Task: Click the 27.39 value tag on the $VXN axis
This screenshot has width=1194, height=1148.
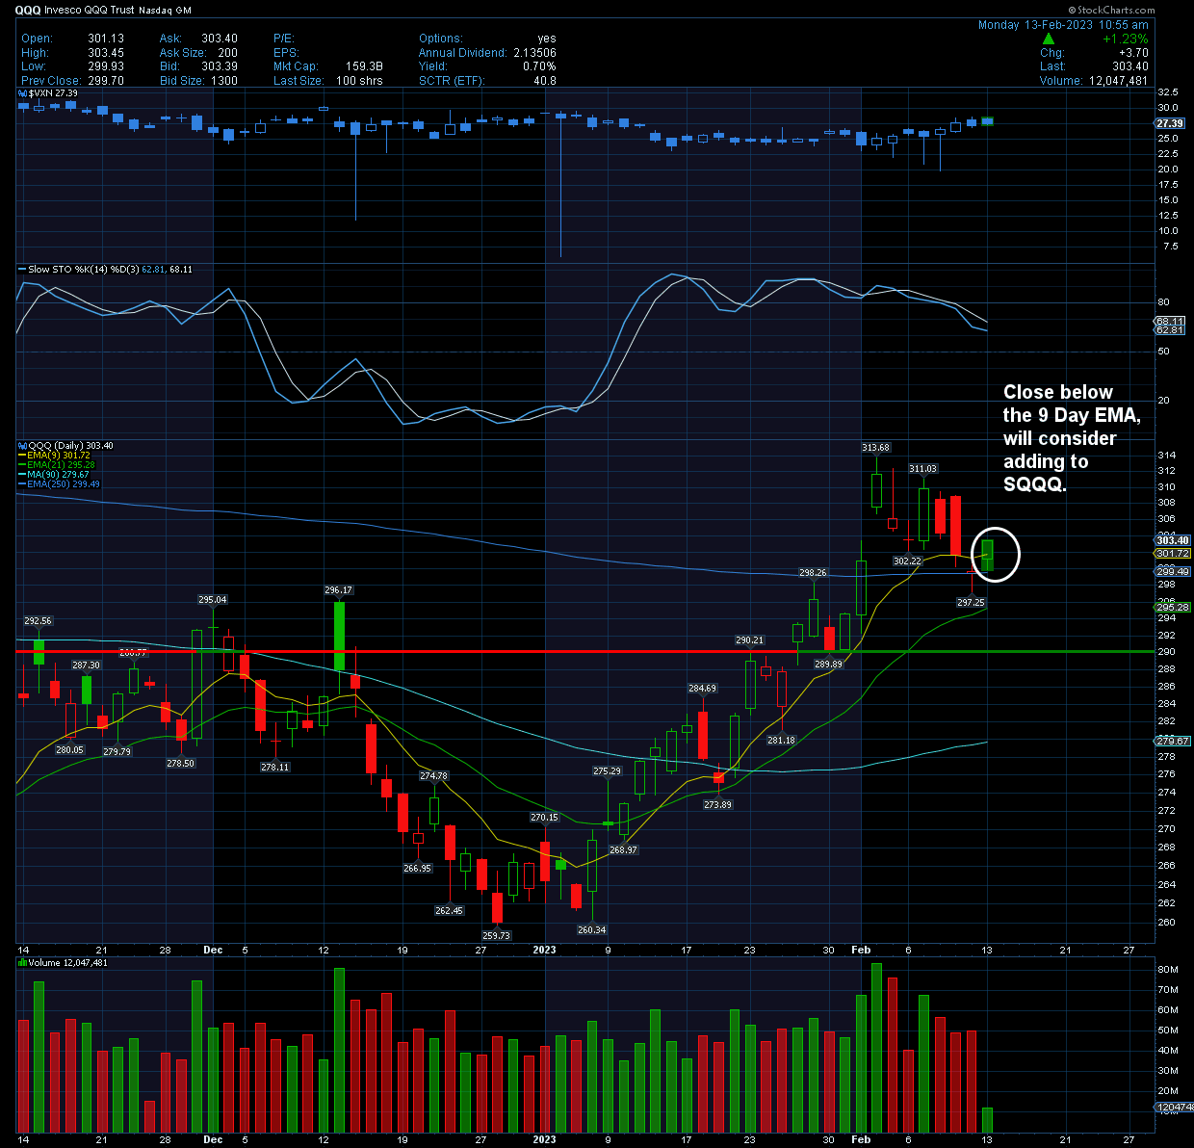Action: (1170, 123)
